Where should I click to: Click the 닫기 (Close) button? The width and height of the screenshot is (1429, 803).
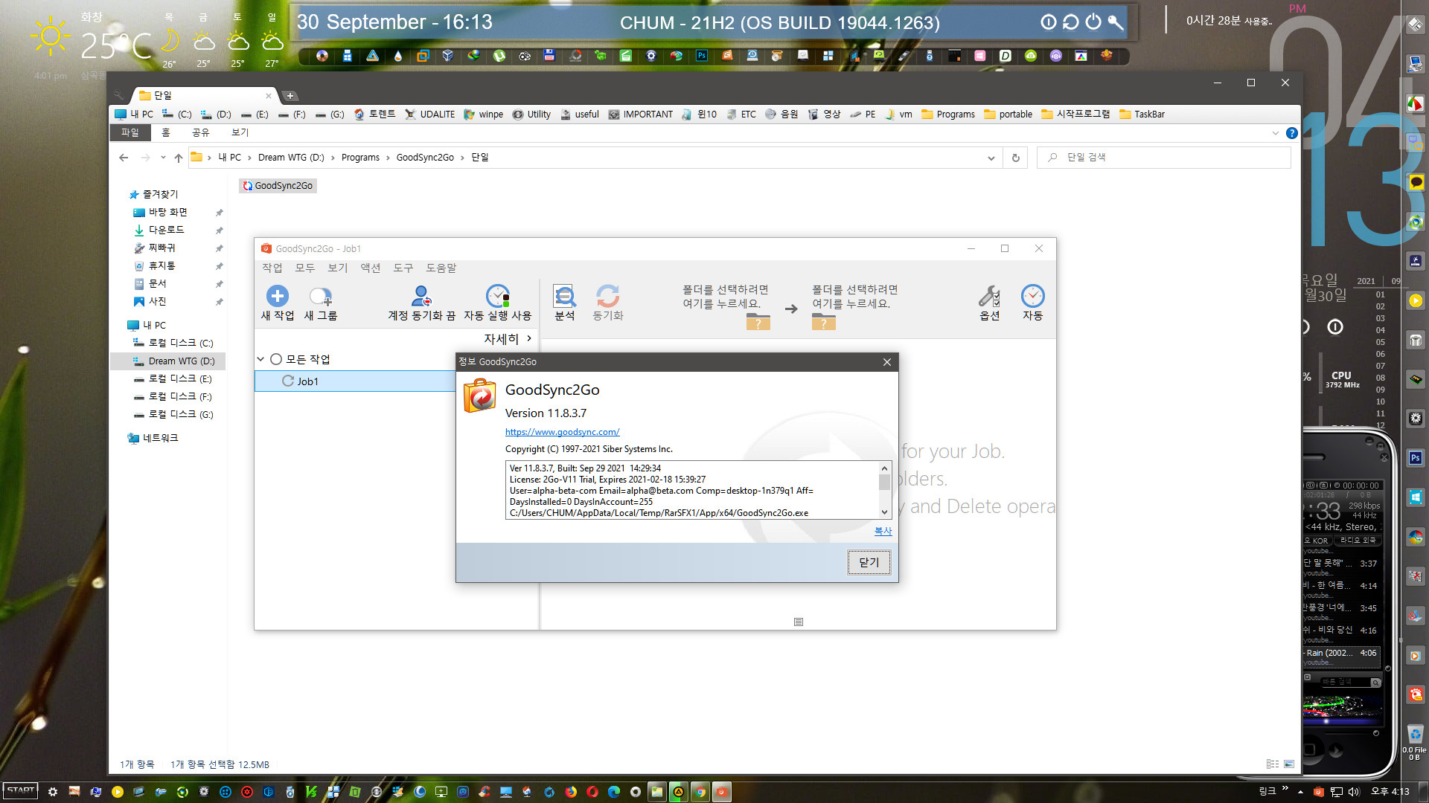point(868,561)
